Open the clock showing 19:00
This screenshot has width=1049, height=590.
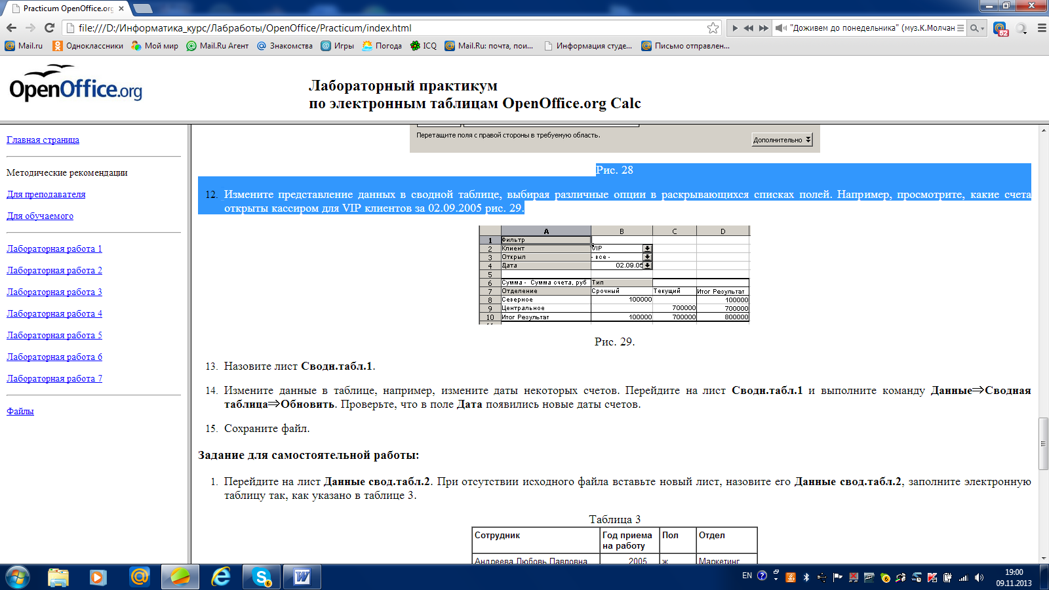(x=1014, y=578)
